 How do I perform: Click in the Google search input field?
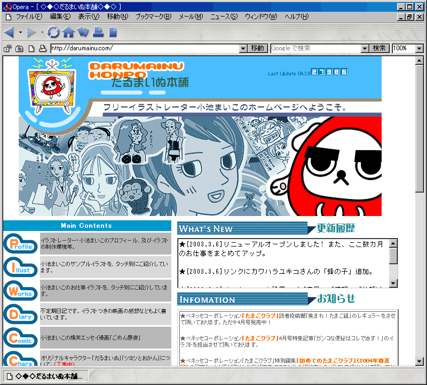point(316,49)
